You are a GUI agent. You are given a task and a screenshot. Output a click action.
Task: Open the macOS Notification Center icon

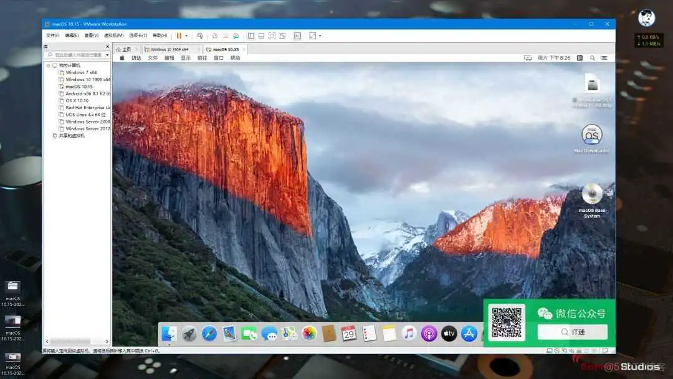point(604,58)
